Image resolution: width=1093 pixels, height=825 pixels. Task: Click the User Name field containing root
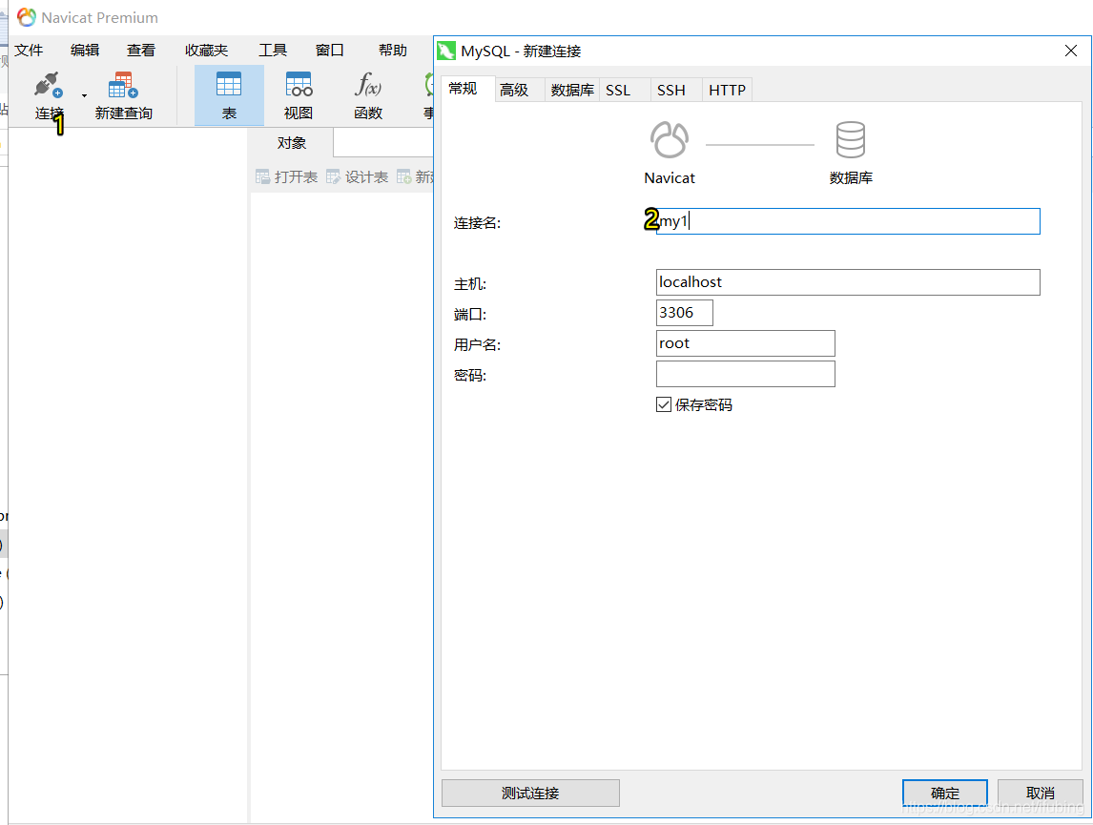[x=745, y=343]
